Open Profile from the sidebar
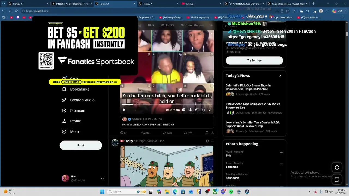 [71, 121]
